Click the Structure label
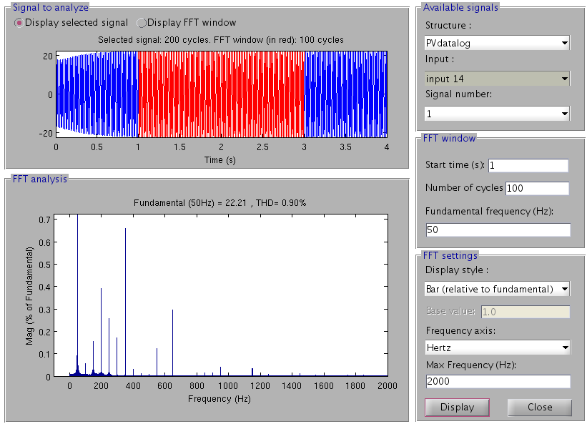The height and width of the screenshot is (424, 587). [x=448, y=26]
